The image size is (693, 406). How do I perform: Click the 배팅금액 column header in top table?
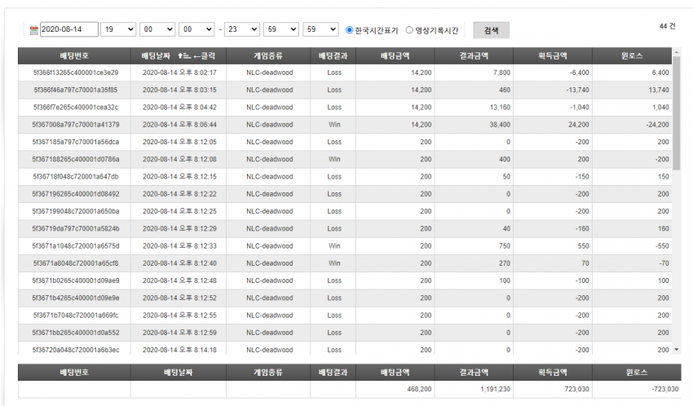pos(395,56)
